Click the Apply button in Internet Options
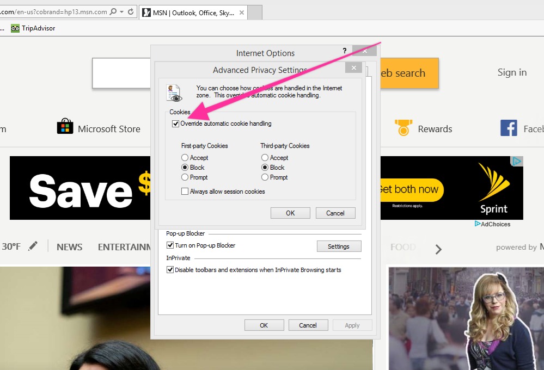The image size is (544, 370). coord(352,325)
